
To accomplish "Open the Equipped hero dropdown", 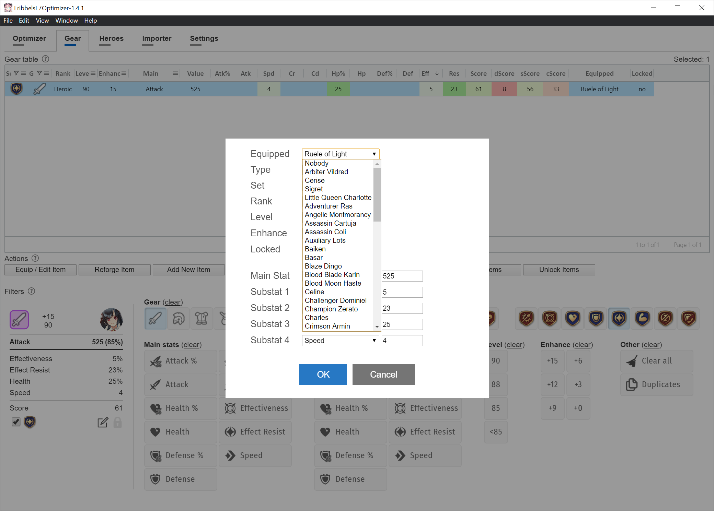I will click(341, 154).
